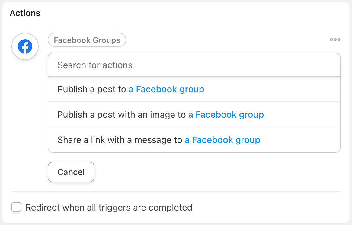The image size is (352, 225).
Task: Cancel the action selection
Action: click(71, 172)
